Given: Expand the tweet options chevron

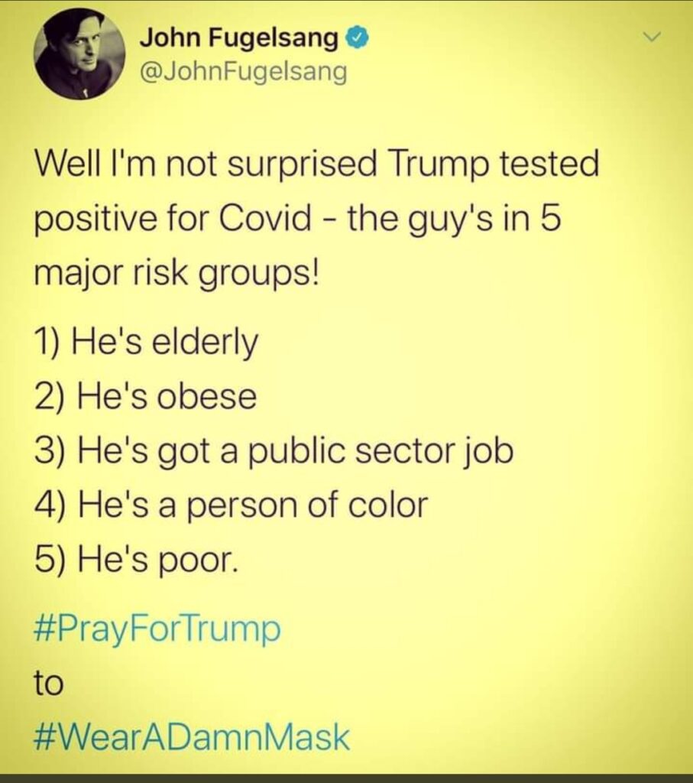Looking at the screenshot, I should (x=652, y=37).
